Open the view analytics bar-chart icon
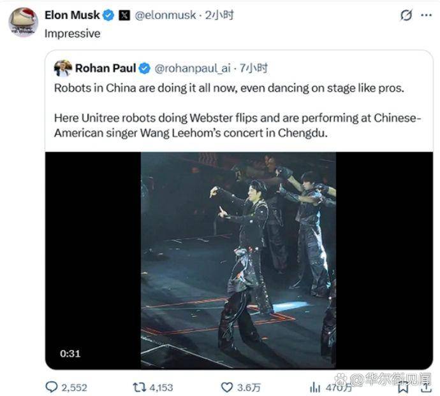This screenshot has height=396, width=440. pyautogui.click(x=315, y=386)
